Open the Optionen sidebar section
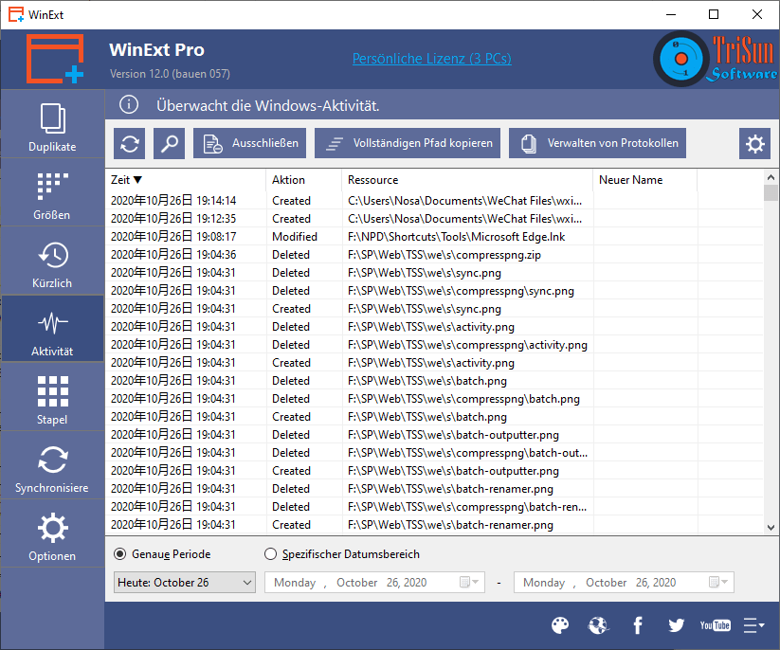 click(x=52, y=533)
